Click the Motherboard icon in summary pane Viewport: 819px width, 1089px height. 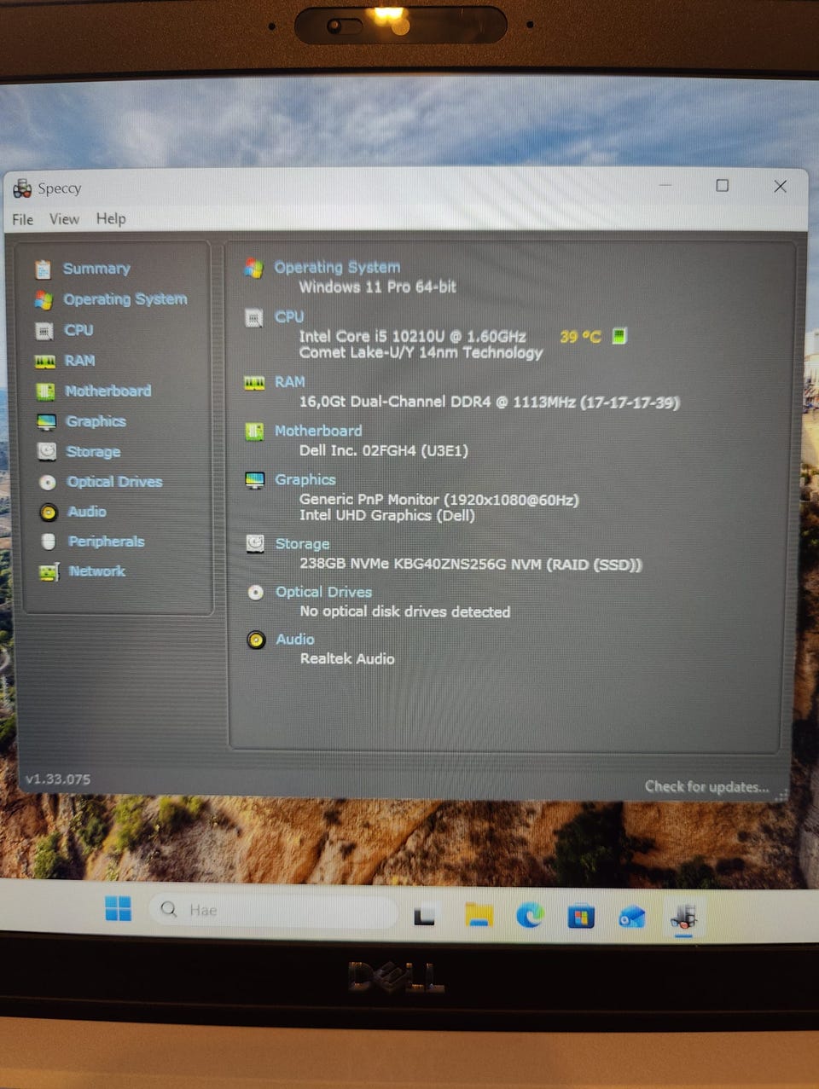click(x=254, y=432)
